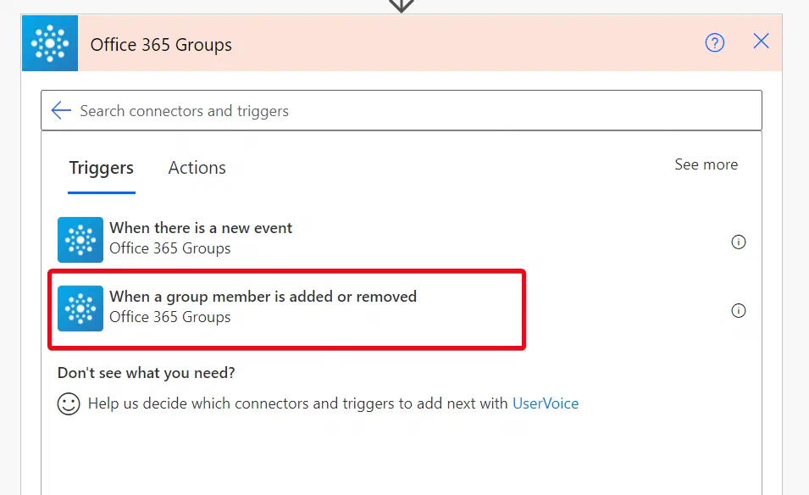Click 'Don't see what you need?' text
The width and height of the screenshot is (809, 495).
coord(146,373)
